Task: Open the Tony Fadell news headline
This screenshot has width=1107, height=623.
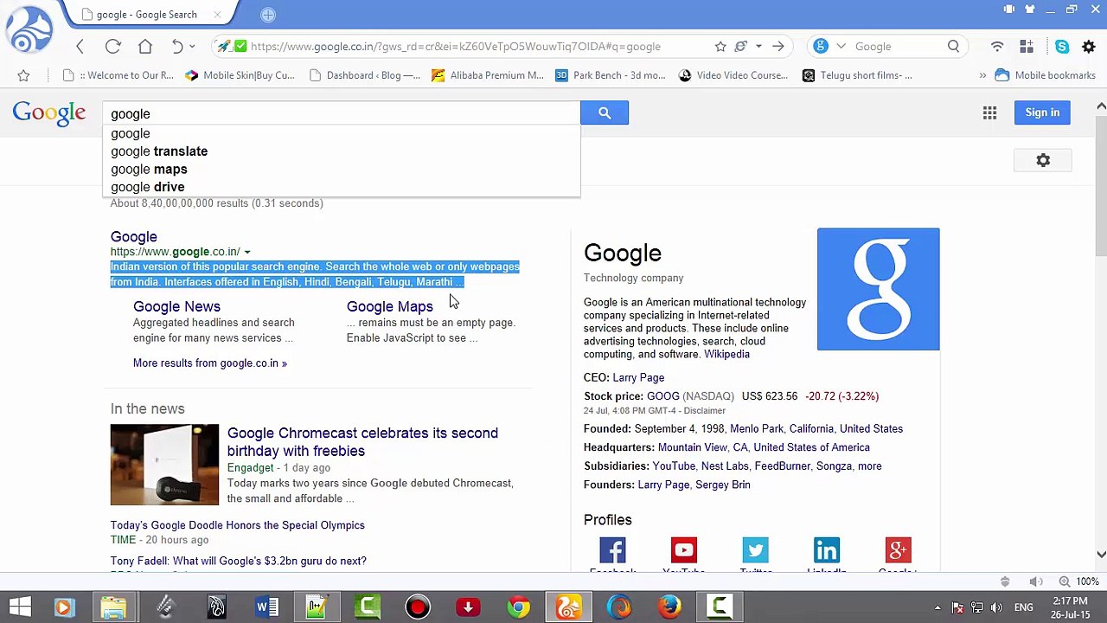Action: click(x=238, y=561)
